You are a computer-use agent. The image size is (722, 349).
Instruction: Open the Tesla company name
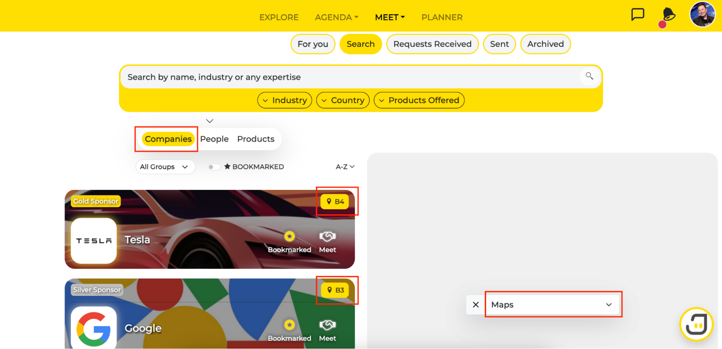137,240
